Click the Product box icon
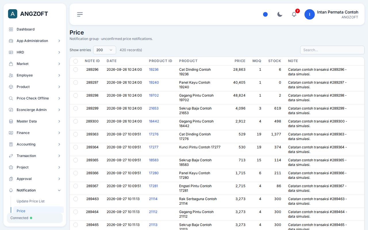 click(11, 87)
